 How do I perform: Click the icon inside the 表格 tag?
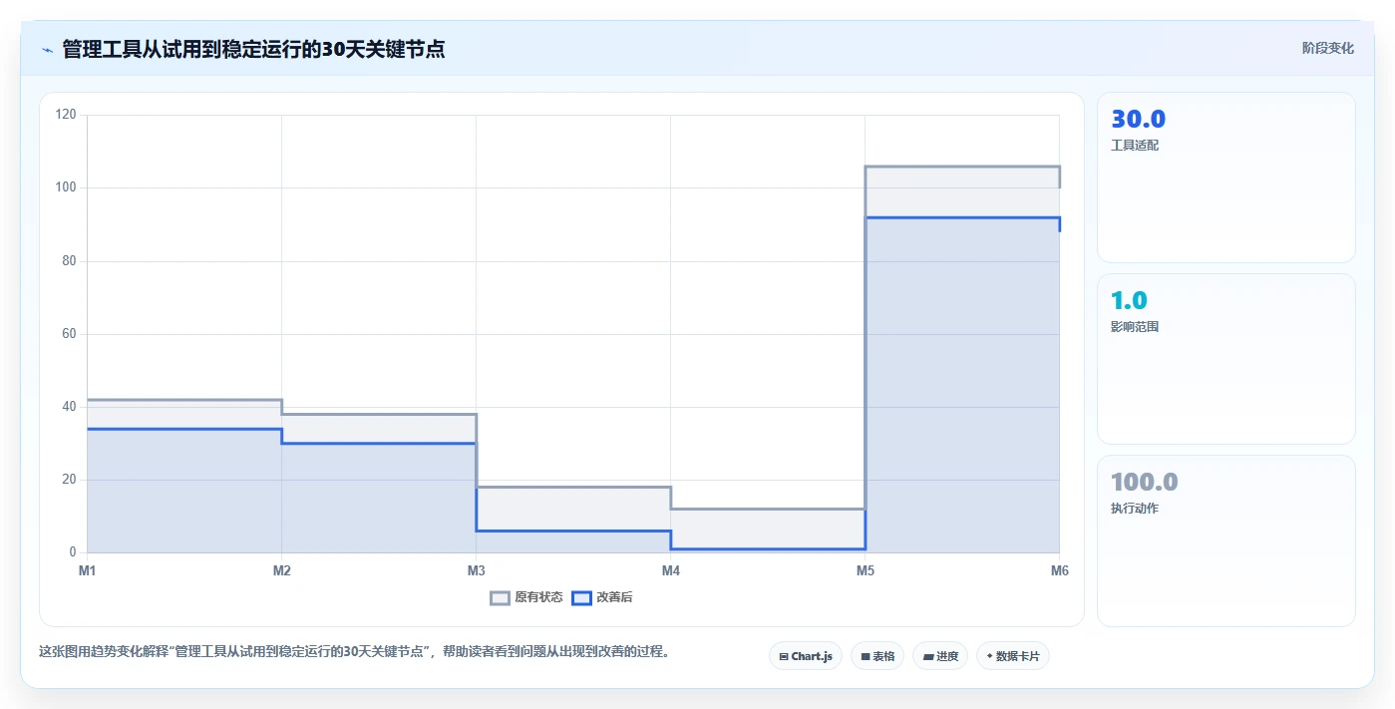pyautogui.click(x=866, y=657)
